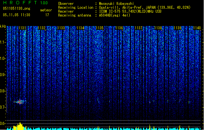
Task: Select the filename 0511051130.png
Action: (x=17, y=8)
